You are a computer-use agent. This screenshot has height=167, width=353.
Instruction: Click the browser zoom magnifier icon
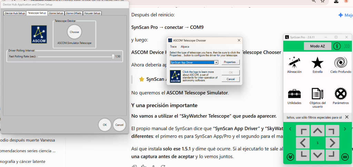pyautogui.click(x=314, y=1)
